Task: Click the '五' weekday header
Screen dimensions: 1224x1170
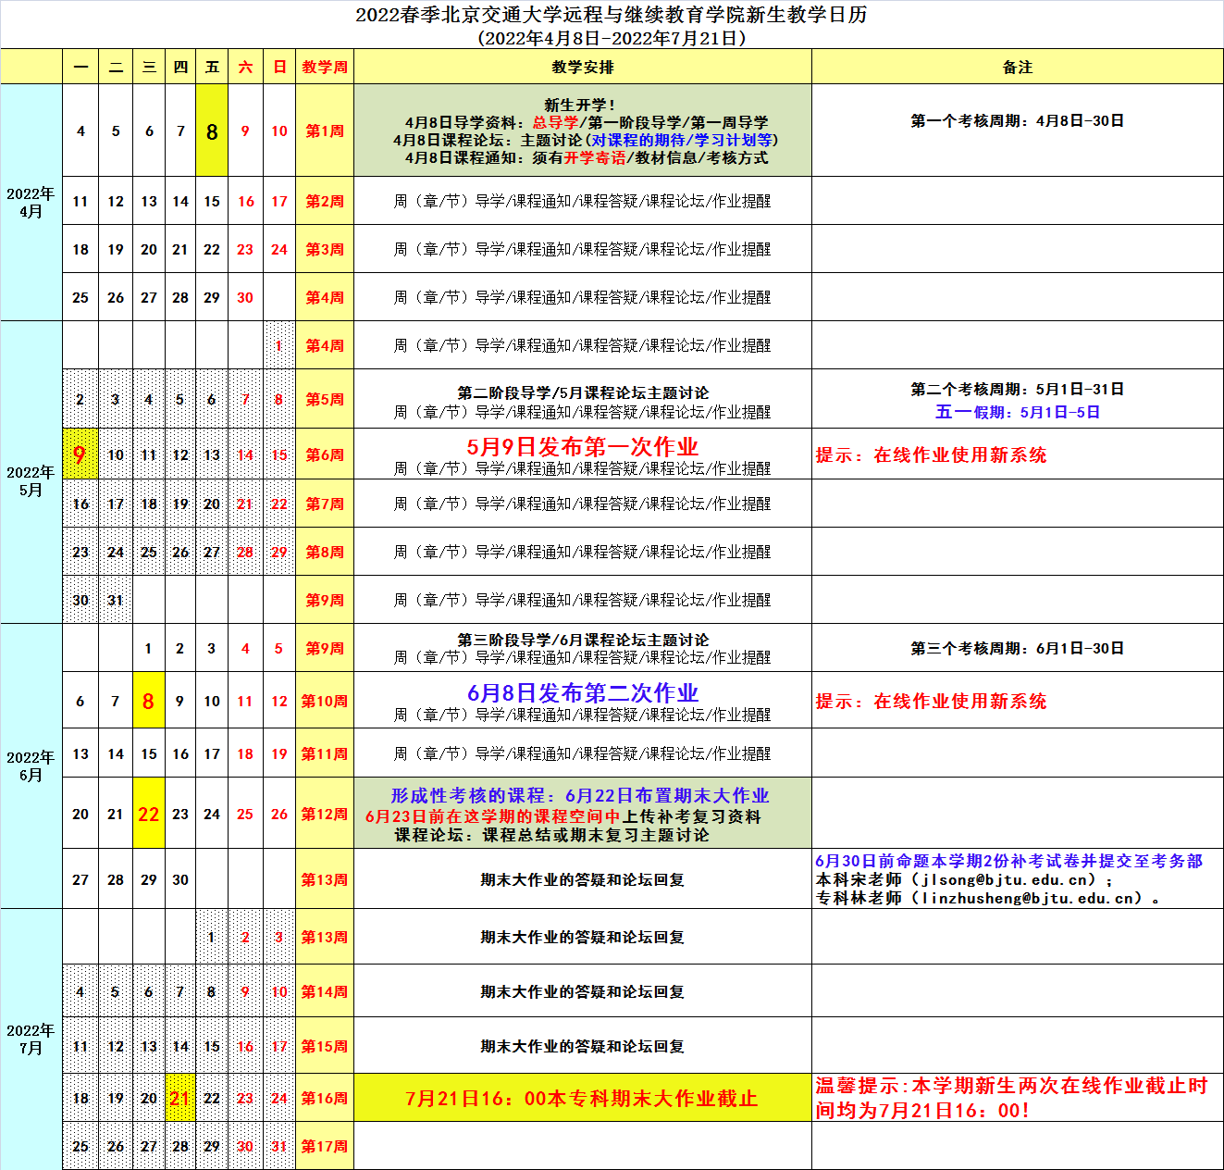Action: coord(212,67)
